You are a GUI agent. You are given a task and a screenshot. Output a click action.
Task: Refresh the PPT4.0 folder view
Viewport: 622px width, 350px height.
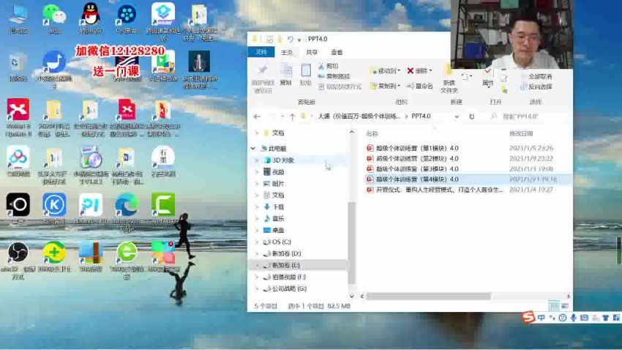tap(472, 116)
